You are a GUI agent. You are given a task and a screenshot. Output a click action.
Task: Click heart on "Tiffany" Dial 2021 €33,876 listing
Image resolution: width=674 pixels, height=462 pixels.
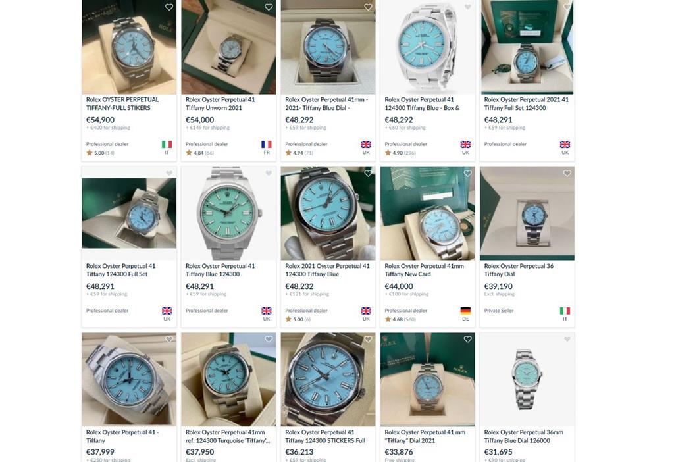(468, 339)
